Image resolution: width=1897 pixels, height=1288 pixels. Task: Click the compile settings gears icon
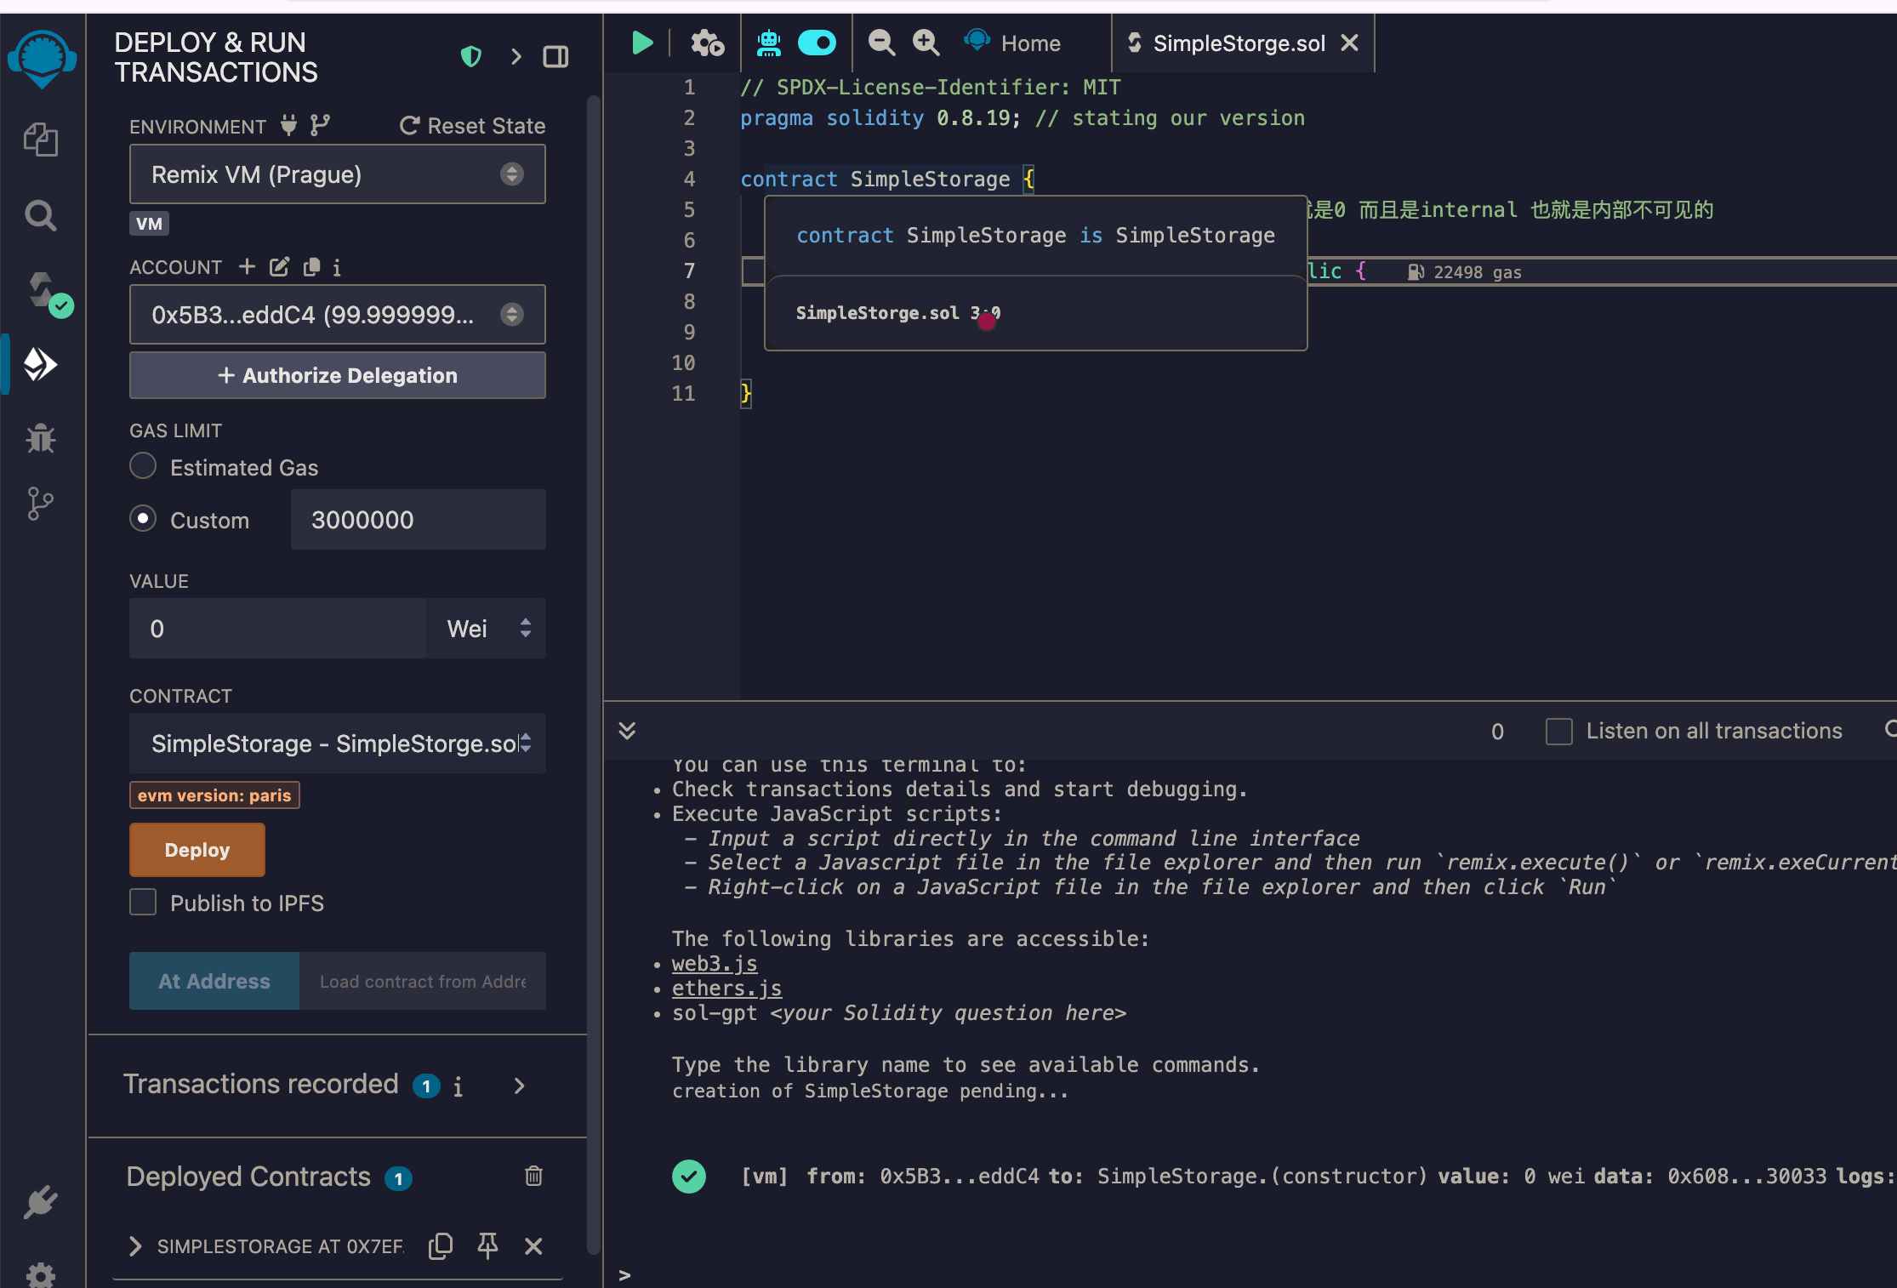pyautogui.click(x=707, y=43)
